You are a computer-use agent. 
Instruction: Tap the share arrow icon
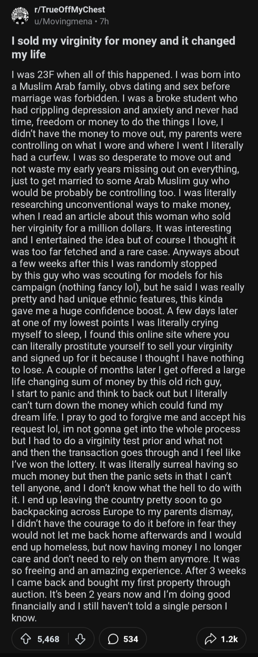tap(211, 639)
